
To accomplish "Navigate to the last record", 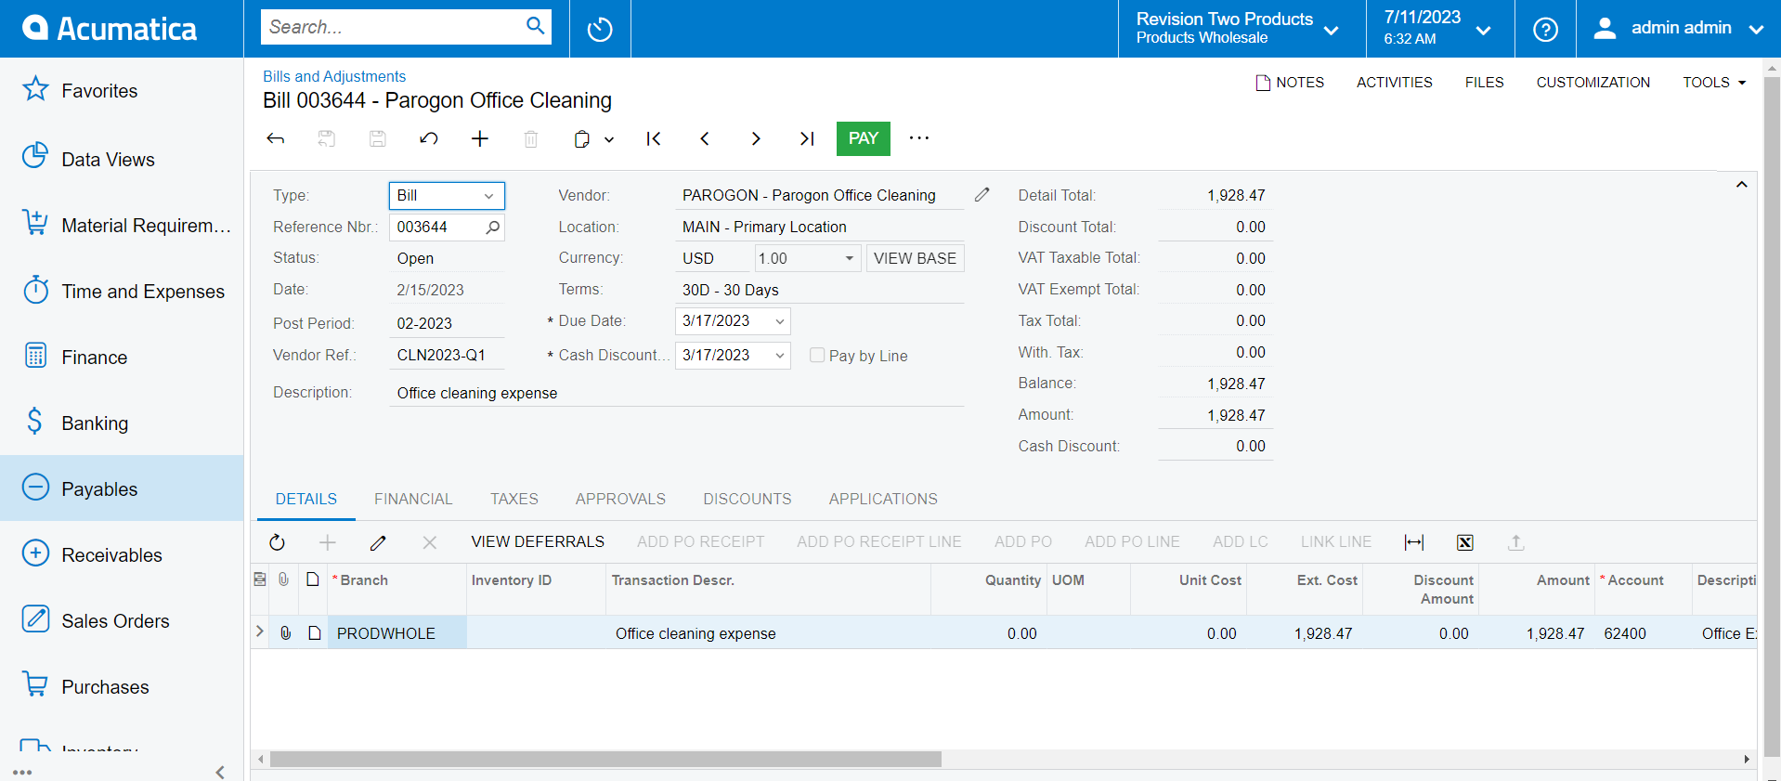I will point(806,138).
